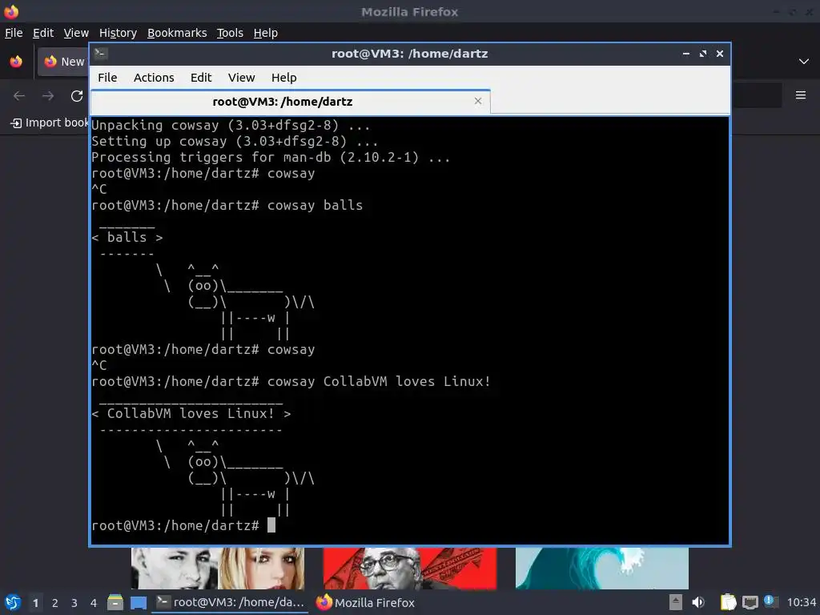Click terminal icon in terminal title bar
This screenshot has height=615, width=820.
click(101, 54)
